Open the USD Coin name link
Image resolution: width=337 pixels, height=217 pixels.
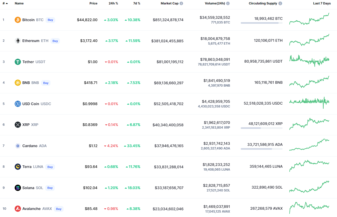pos(31,104)
